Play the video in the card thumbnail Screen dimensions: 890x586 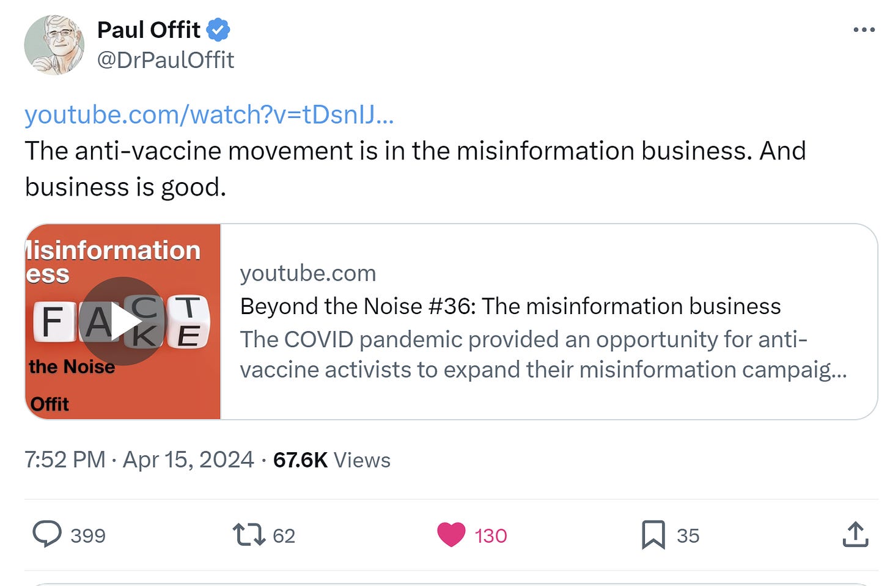[123, 321]
